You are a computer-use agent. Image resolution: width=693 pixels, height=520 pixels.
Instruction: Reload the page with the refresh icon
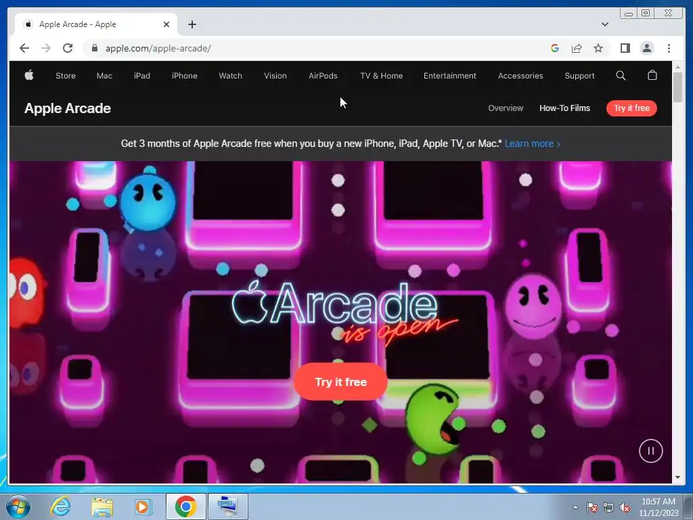pos(68,48)
